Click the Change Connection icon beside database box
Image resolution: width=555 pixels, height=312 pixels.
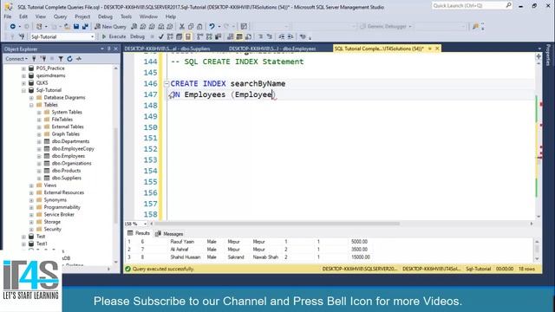[x=22, y=36]
